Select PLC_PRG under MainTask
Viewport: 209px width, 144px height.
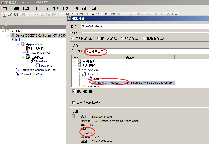pos(47,66)
